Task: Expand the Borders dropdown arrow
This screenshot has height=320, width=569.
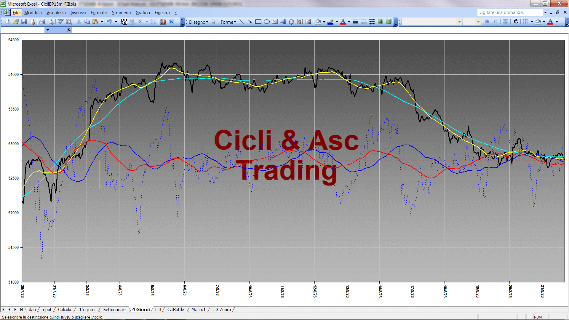Action: click(532, 22)
